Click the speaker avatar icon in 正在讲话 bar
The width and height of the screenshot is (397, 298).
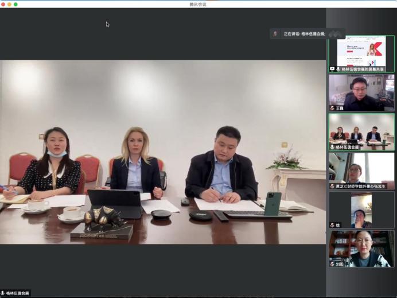click(x=276, y=34)
